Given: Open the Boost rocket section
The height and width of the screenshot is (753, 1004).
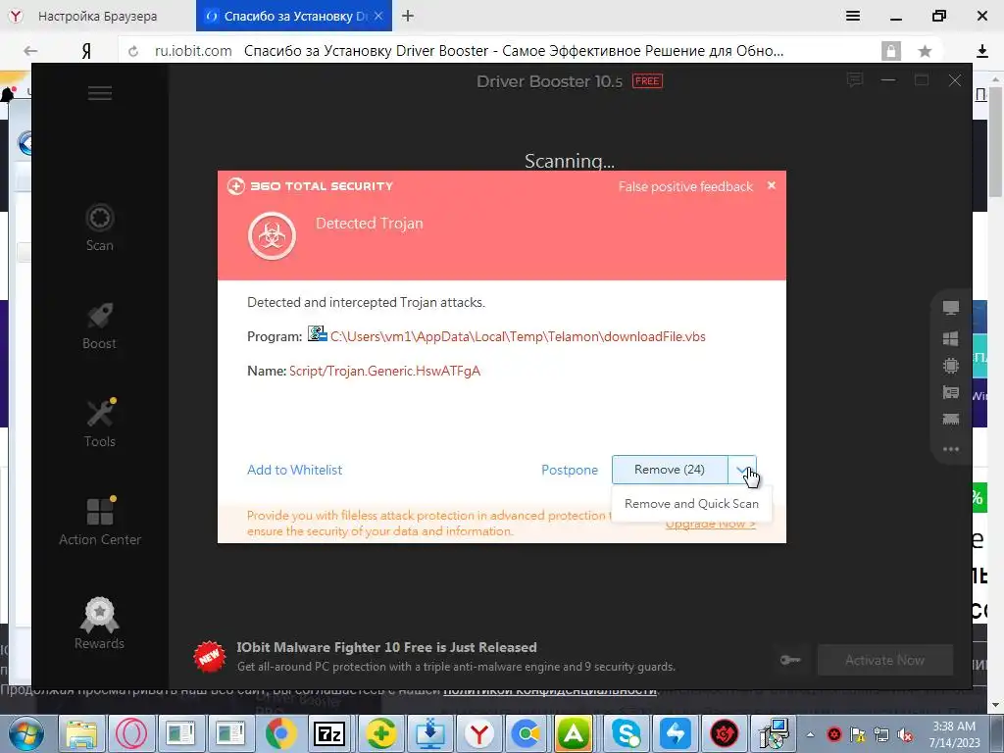Looking at the screenshot, I should [99, 326].
